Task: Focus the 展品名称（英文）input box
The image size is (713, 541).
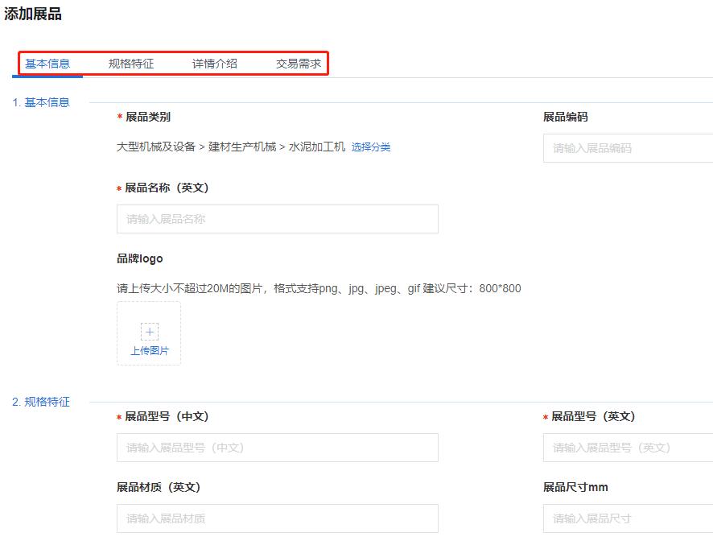Action: (278, 218)
